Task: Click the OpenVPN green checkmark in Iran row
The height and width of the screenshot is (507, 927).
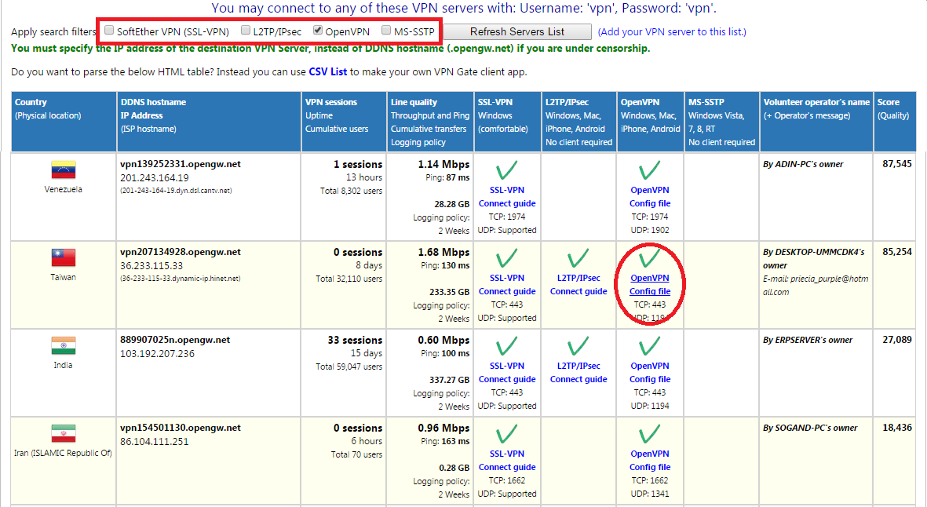Action: 649,434
